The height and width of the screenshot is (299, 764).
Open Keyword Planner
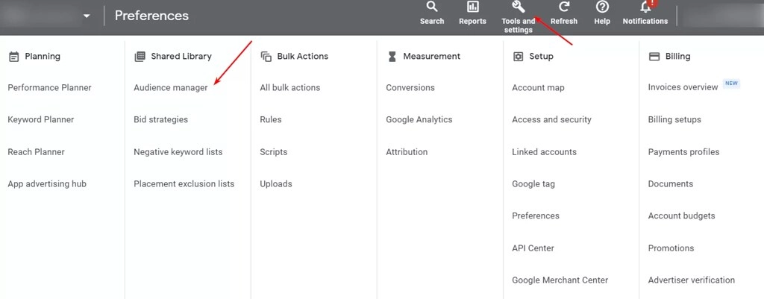tap(41, 119)
